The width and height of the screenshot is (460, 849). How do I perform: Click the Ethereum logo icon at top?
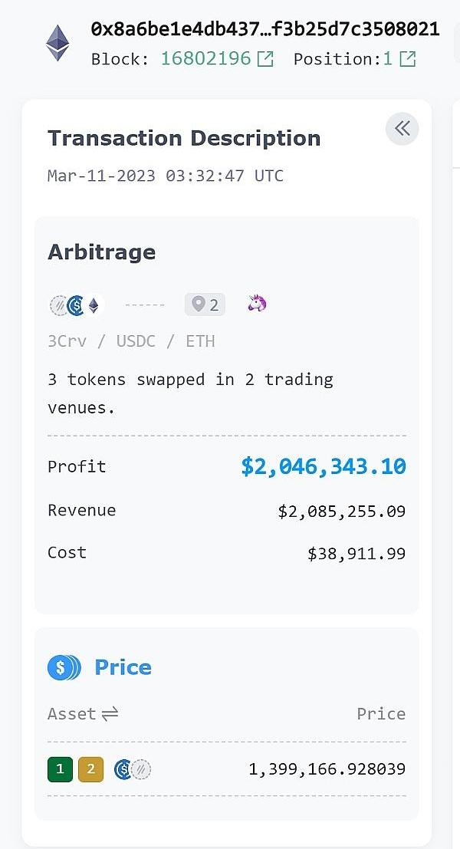click(58, 43)
